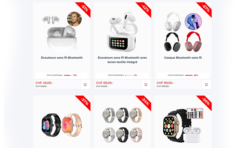Image resolution: width=244 pixels, height=148 pixels.
Task: Click the 88% stock availability bar
Action: [x=189, y=75]
